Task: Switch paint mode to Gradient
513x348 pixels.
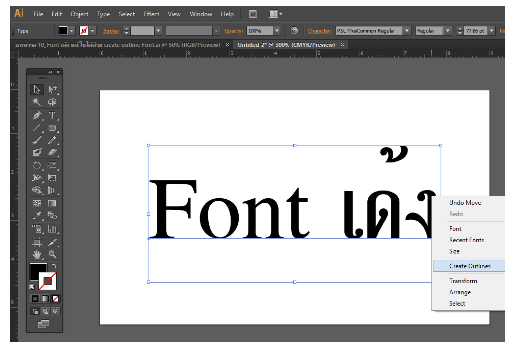Action: [x=45, y=299]
